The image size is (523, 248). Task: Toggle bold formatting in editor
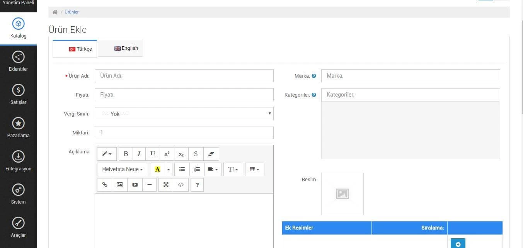coord(126,154)
